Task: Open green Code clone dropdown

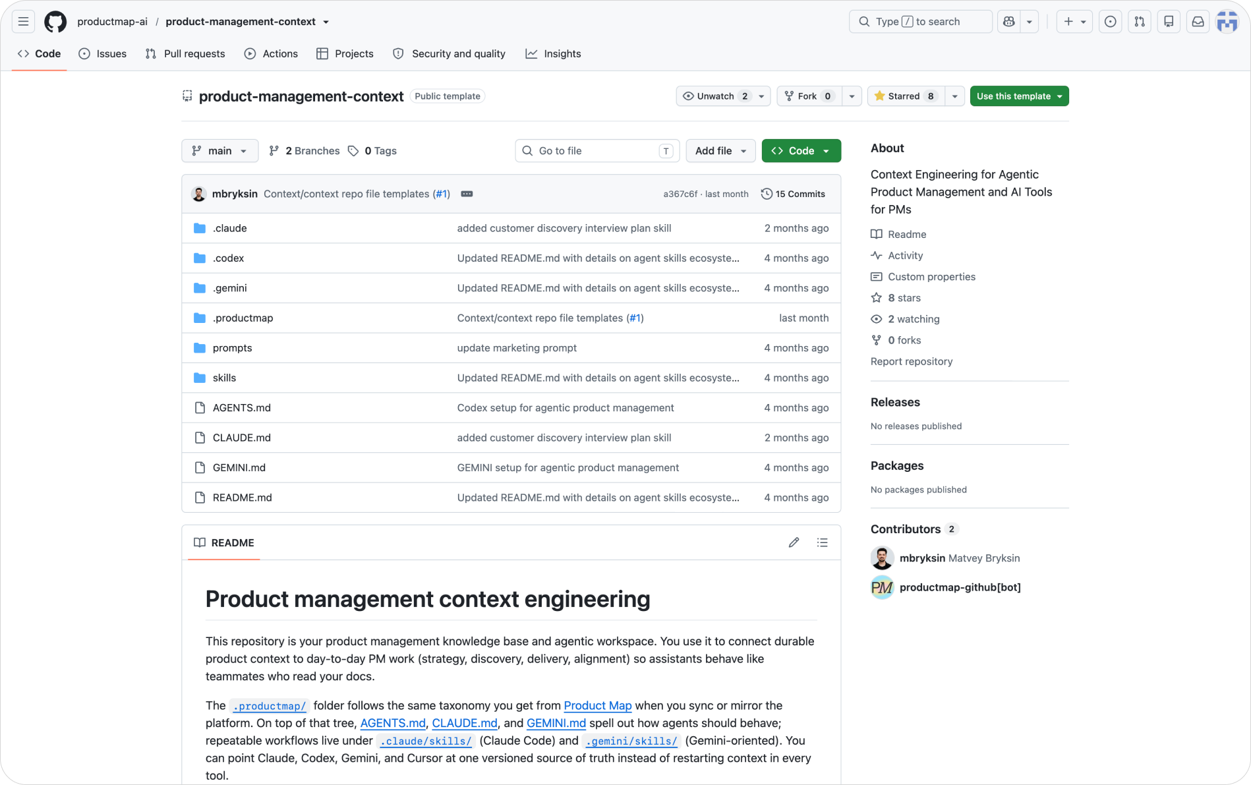Action: (x=801, y=151)
